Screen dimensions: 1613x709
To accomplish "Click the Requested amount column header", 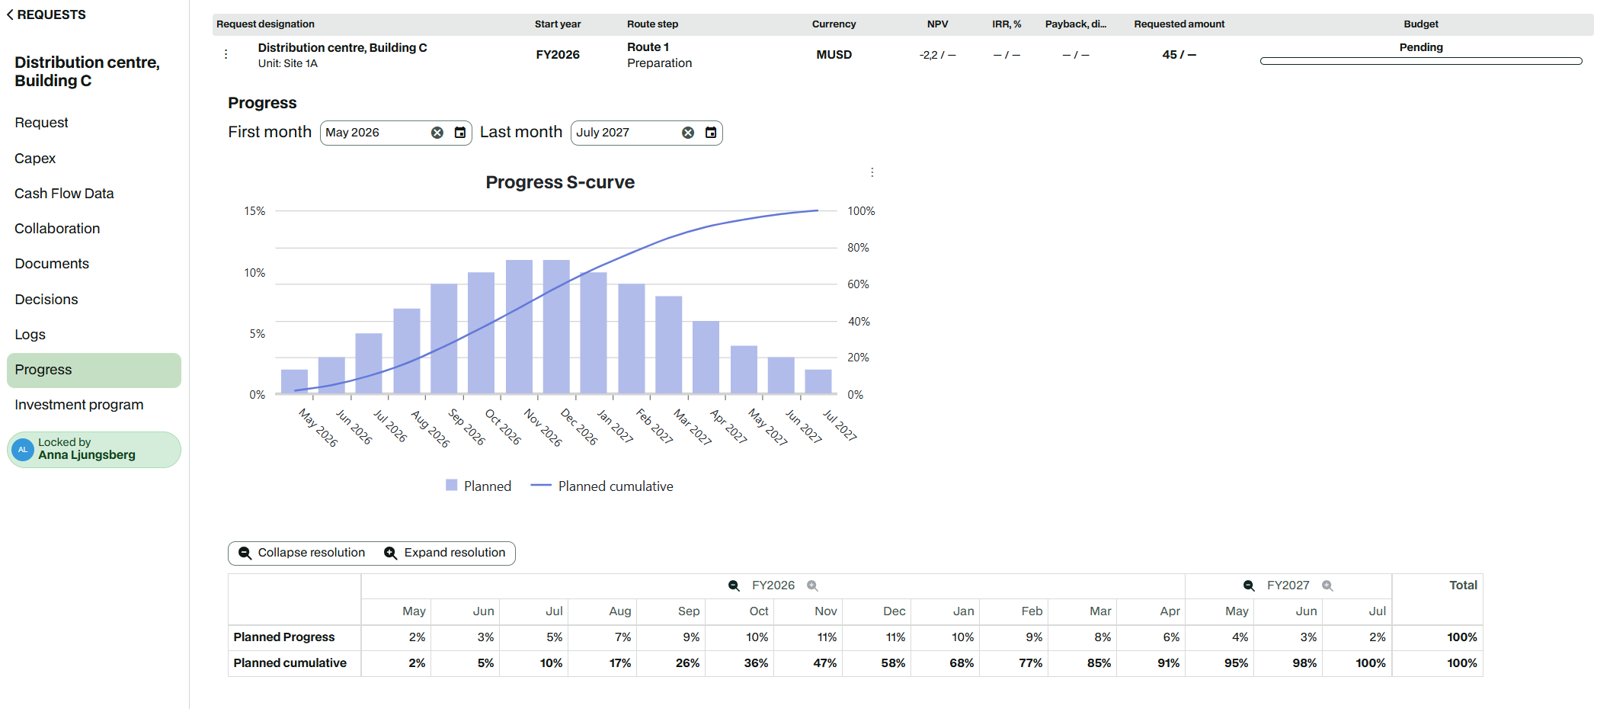I will 1179,24.
